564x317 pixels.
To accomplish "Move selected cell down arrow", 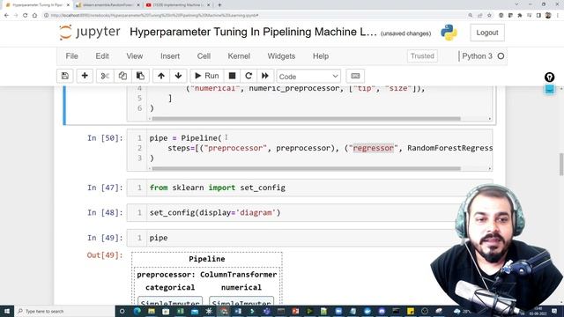I will 178,76.
